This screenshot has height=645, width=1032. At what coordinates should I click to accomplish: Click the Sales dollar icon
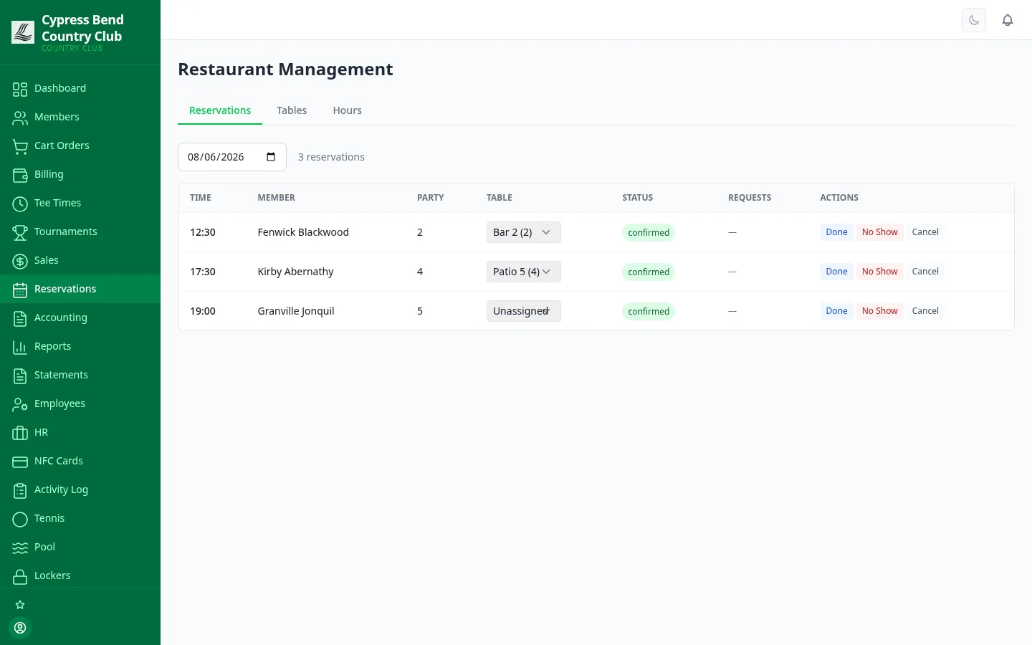coord(20,261)
